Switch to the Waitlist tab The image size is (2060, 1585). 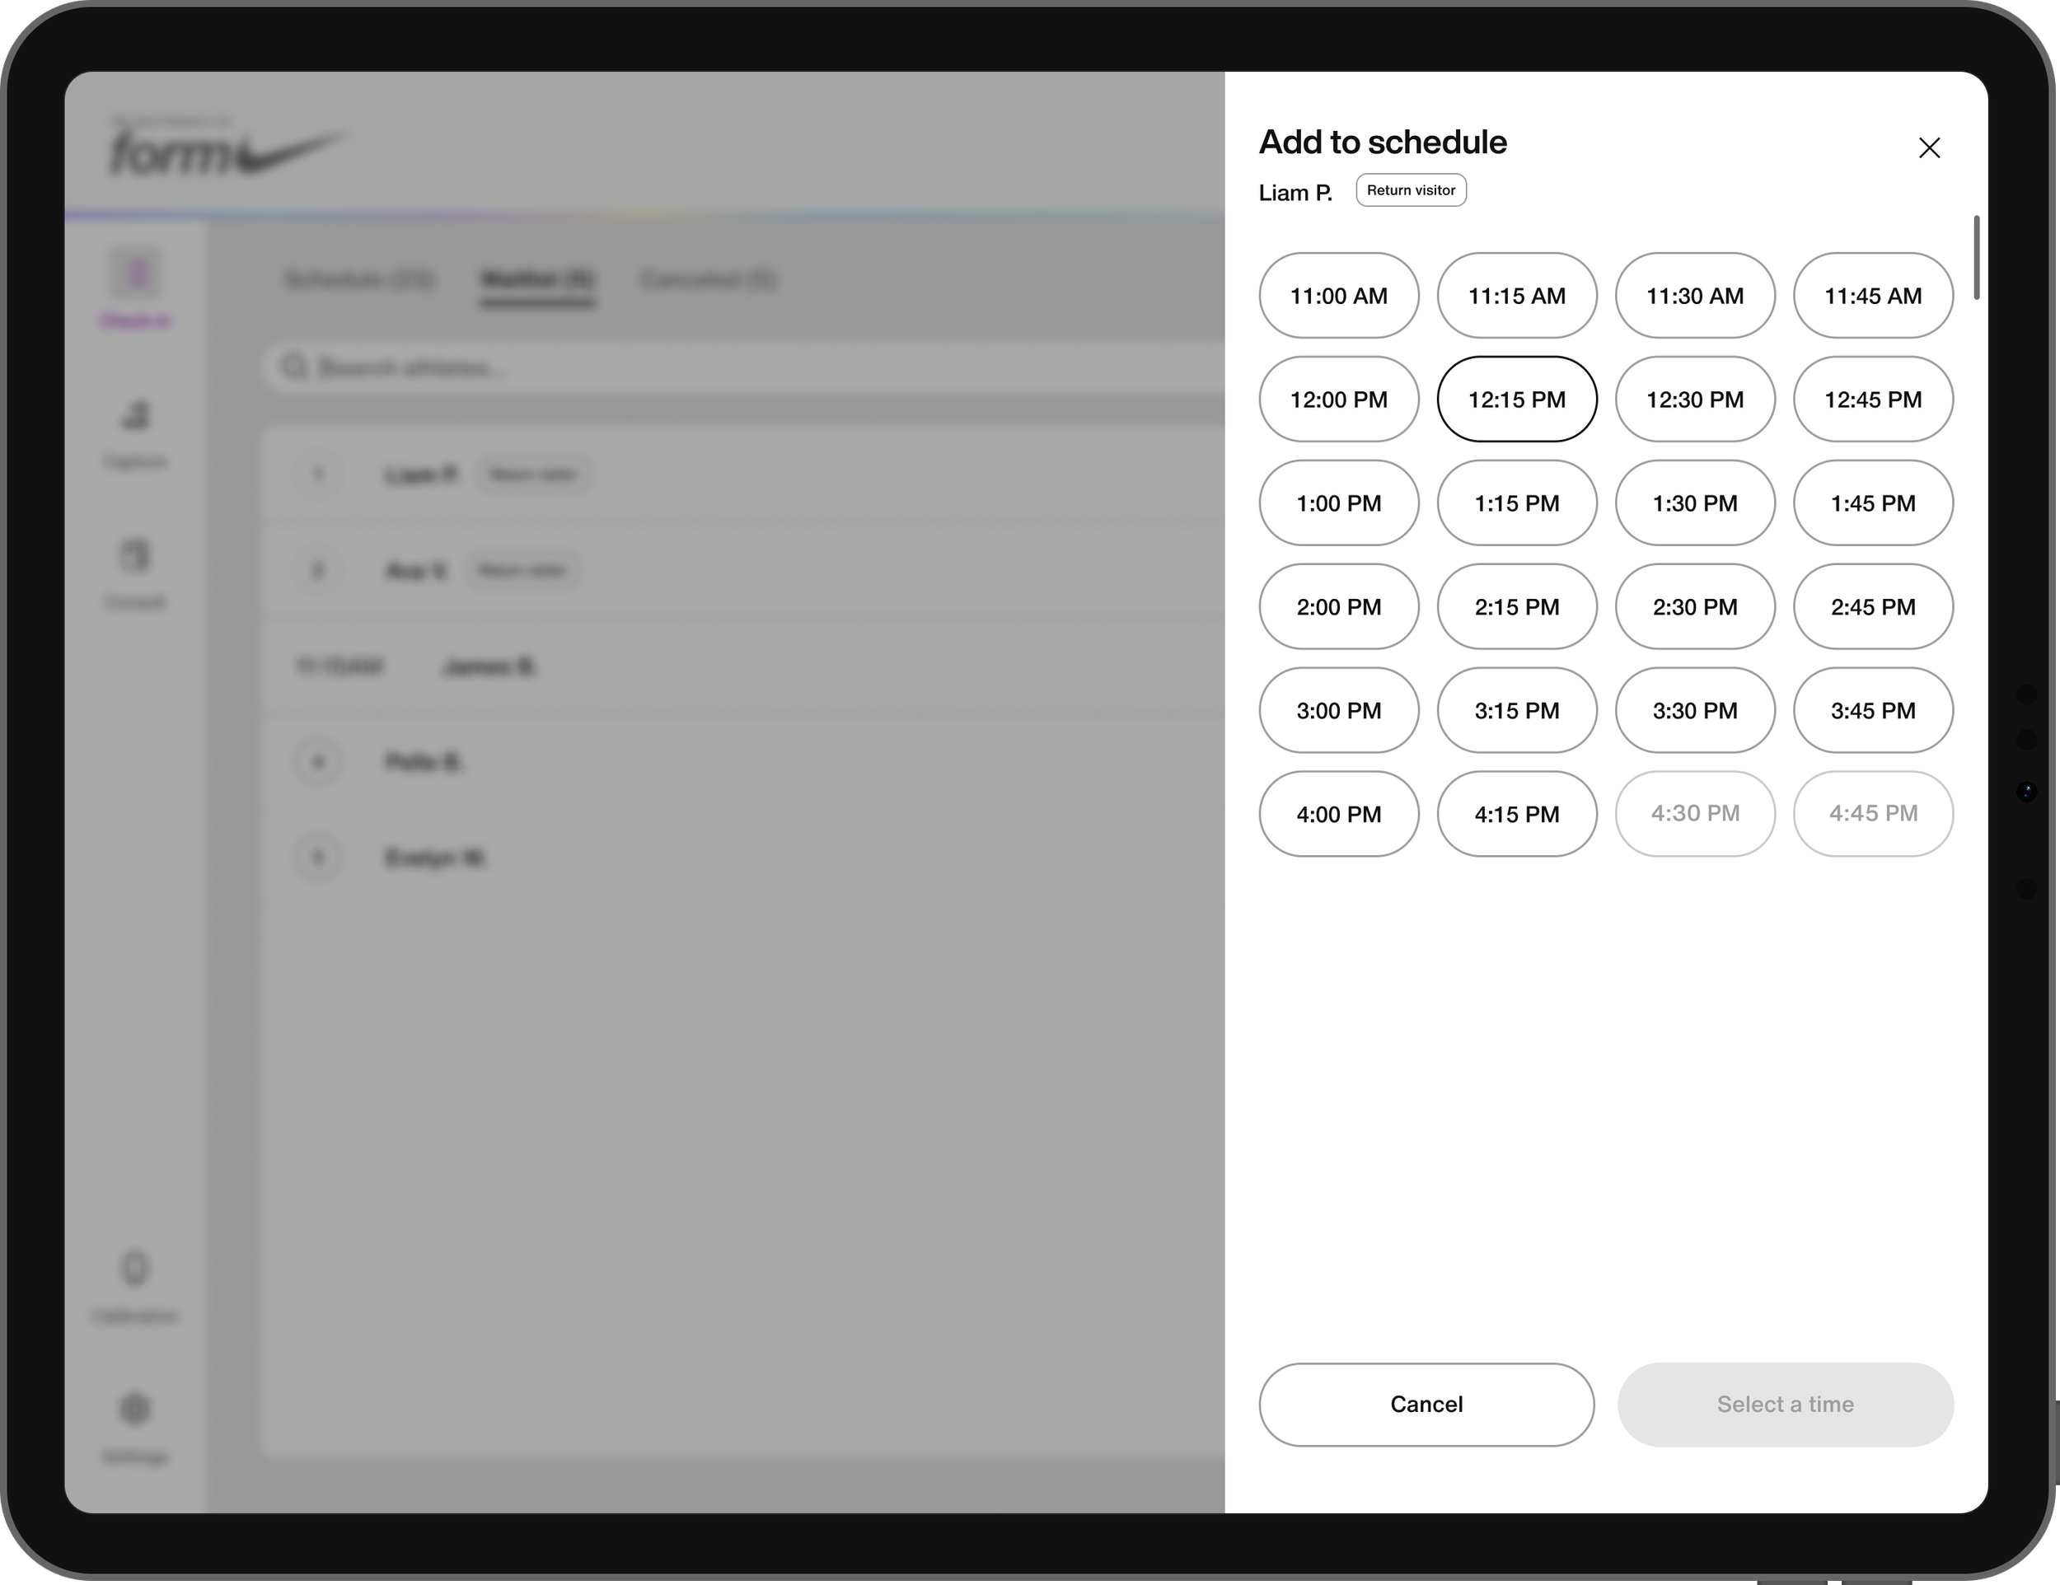point(536,279)
